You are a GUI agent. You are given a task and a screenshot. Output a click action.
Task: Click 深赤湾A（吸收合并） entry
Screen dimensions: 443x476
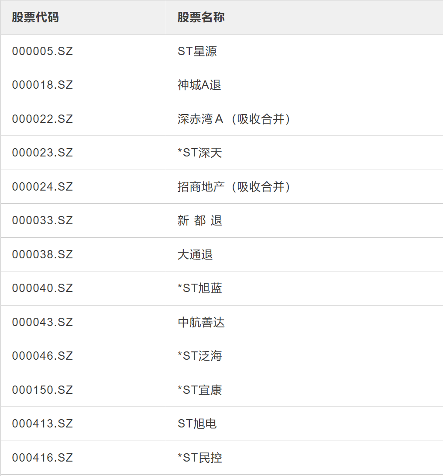(x=234, y=119)
